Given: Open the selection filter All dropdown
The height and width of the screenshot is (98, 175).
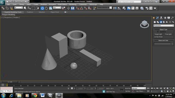Looking at the screenshot, I should point(19,8).
